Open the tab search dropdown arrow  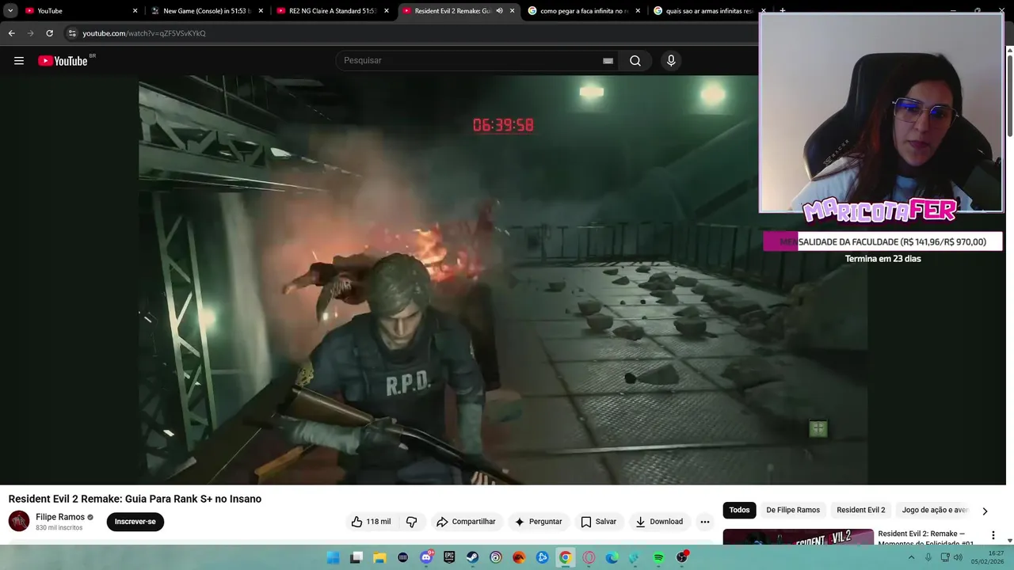tap(10, 11)
